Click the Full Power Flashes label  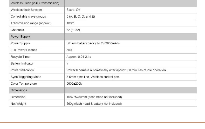coord(24,50)
